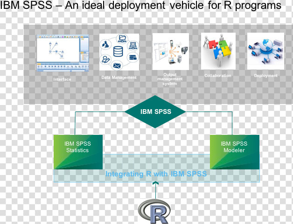Viewport: 293px width, 224px height.
Task: Click the central database cylinder icon
Action: (x=118, y=52)
